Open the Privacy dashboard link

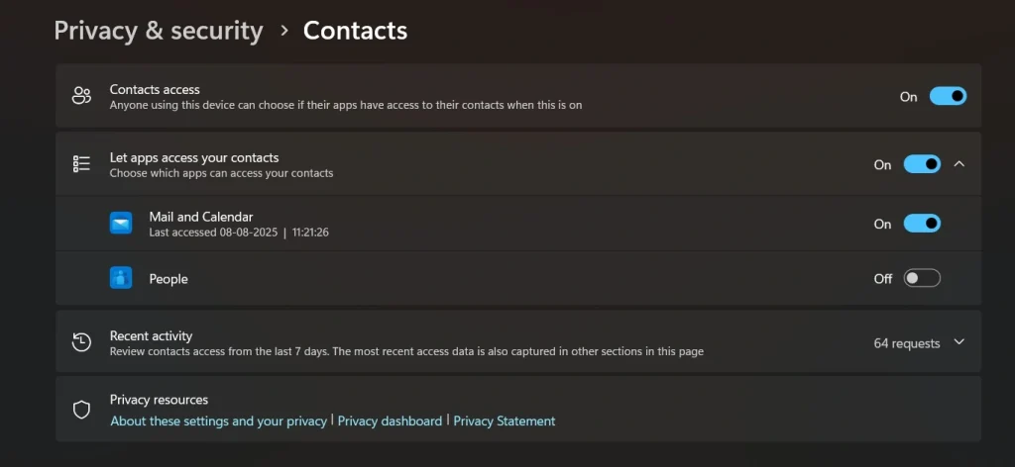tap(390, 420)
